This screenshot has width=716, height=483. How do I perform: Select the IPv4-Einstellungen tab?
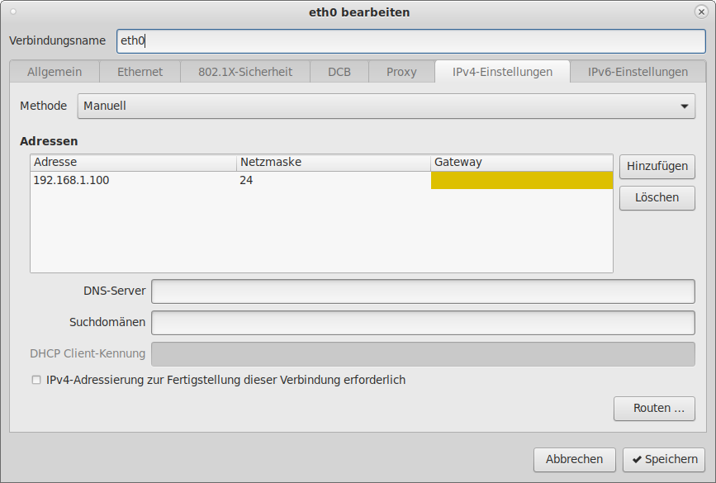coord(502,72)
